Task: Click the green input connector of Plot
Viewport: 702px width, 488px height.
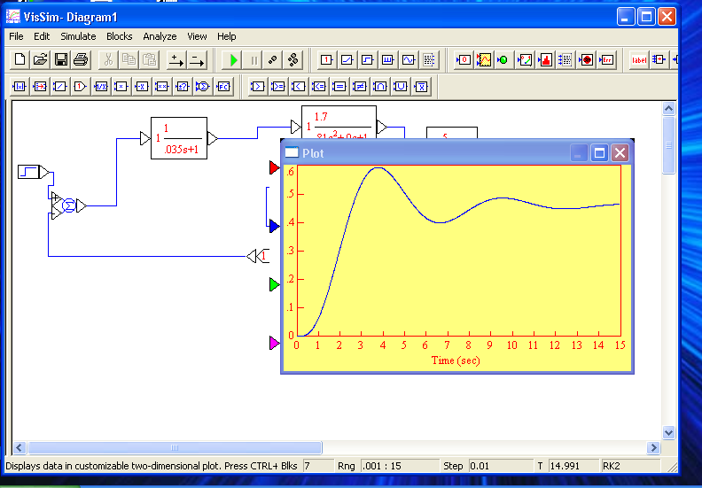Action: click(274, 284)
